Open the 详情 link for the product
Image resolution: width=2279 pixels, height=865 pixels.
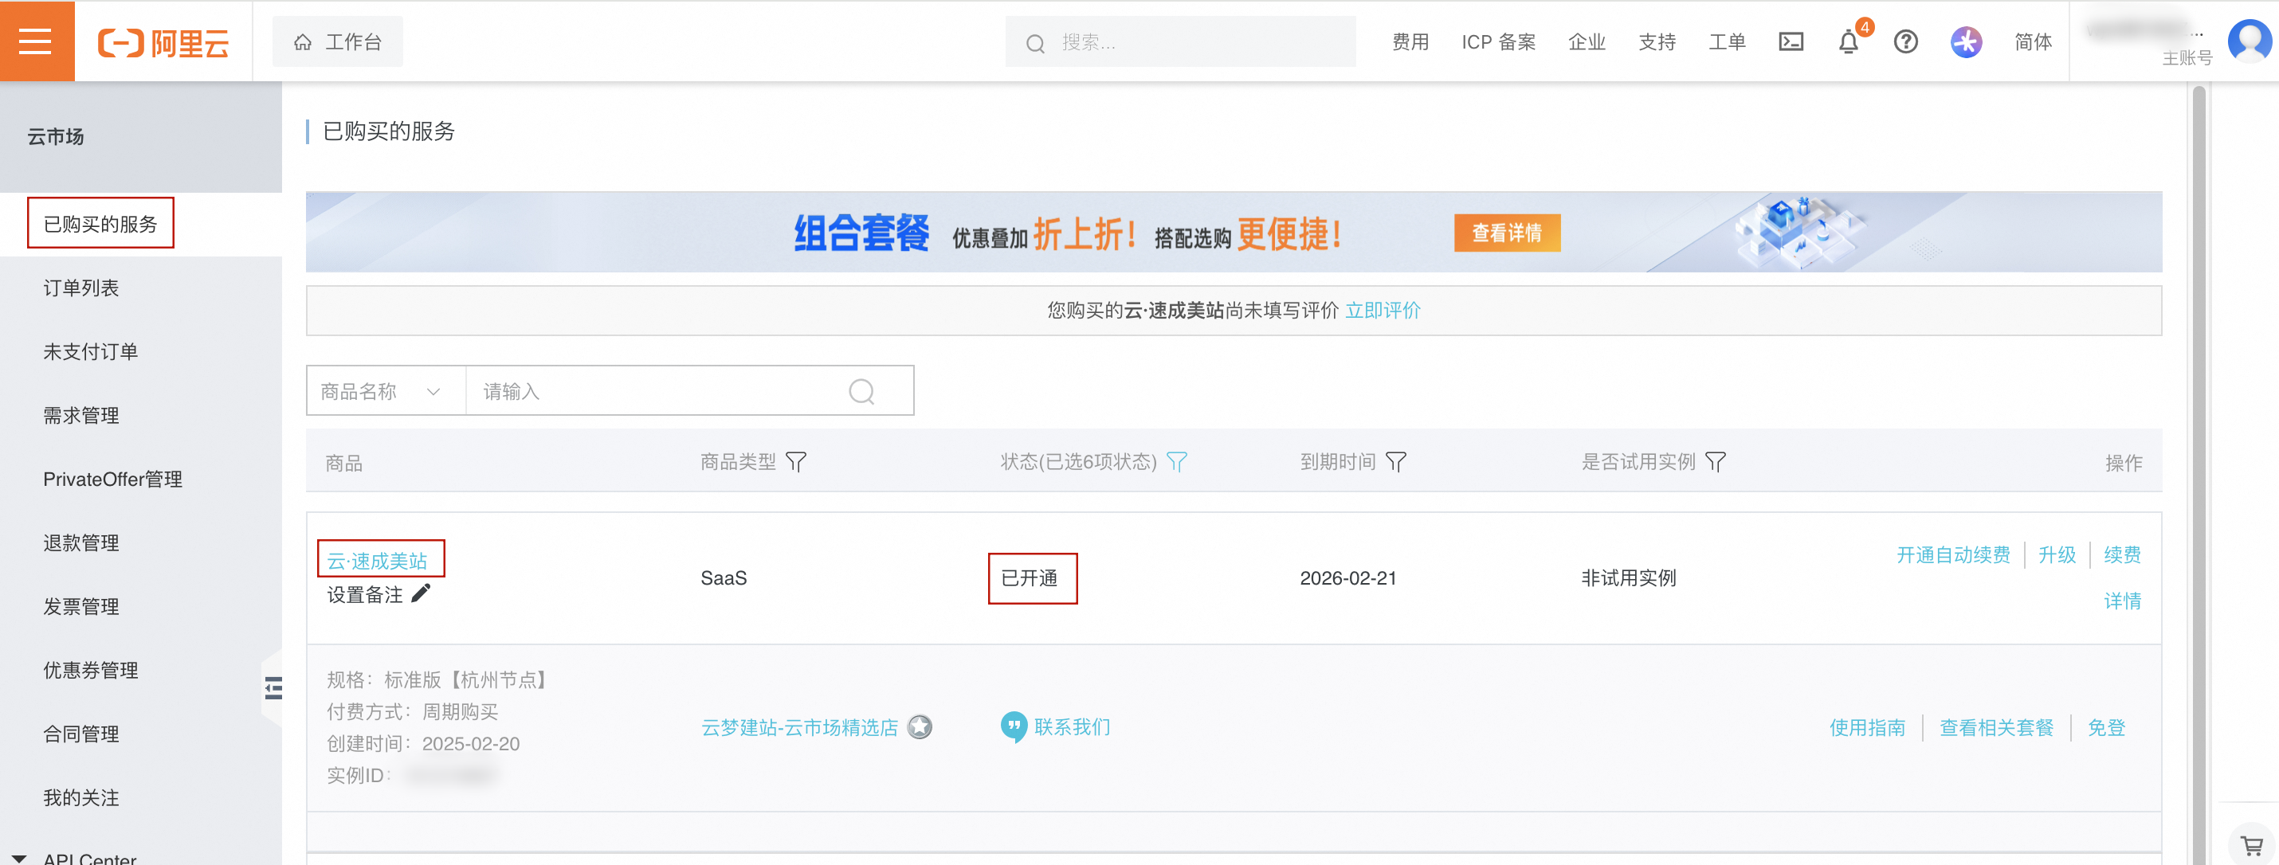[2121, 601]
